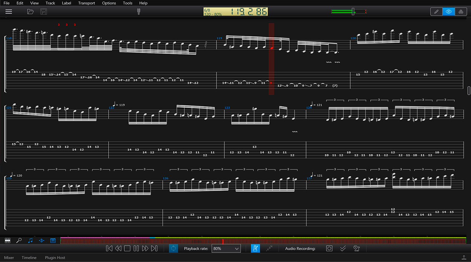Click the red playhead in timeline overview
Image resolution: width=471 pixels, height=262 pixels.
pos(222,241)
